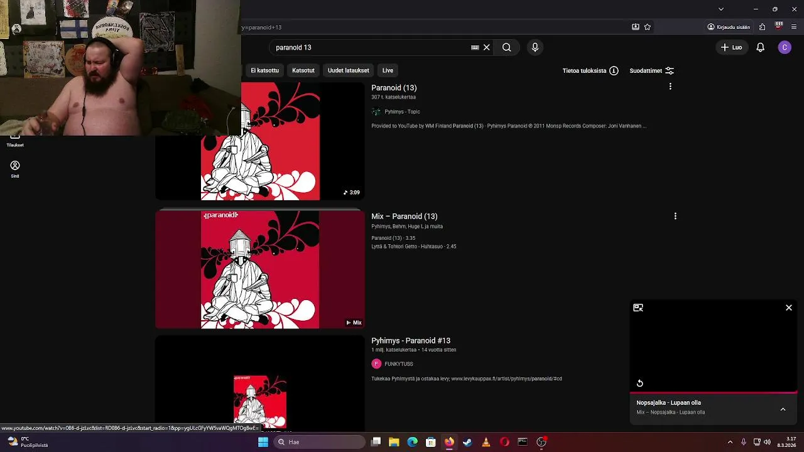Viewport: 804px width, 452px height.
Task: Open the Pyhimys - Paranoid #13 title
Action: click(411, 341)
